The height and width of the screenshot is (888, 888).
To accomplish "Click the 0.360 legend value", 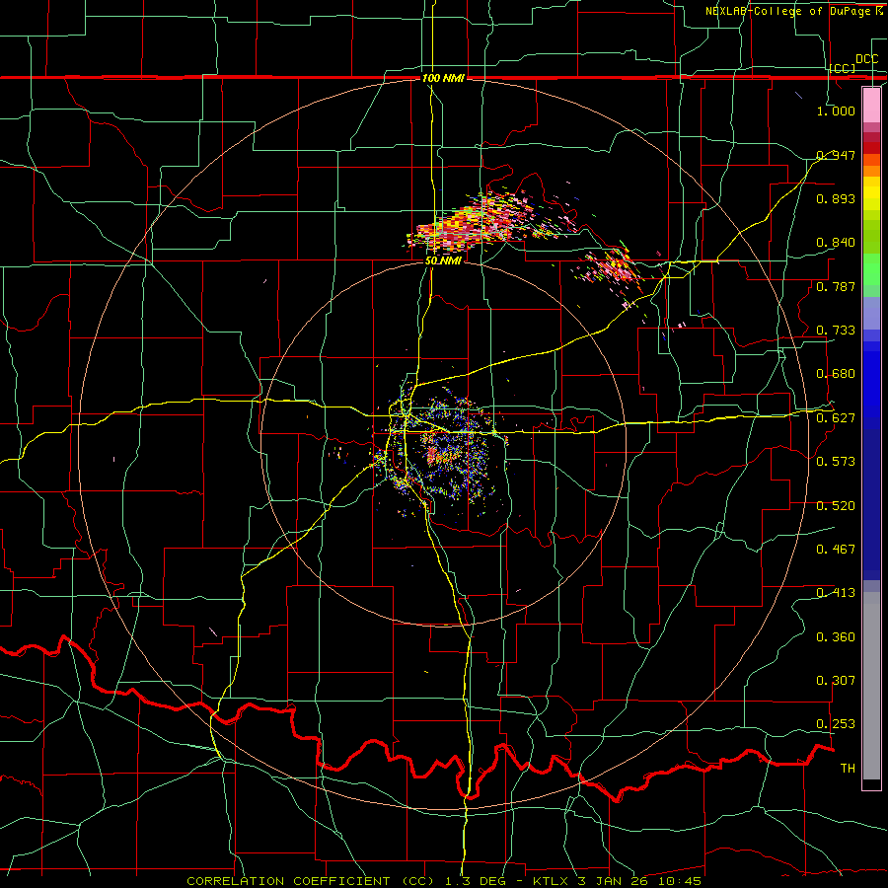I will pos(836,636).
